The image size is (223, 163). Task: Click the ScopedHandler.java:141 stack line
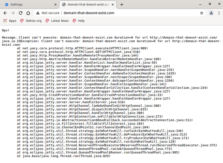92,84
